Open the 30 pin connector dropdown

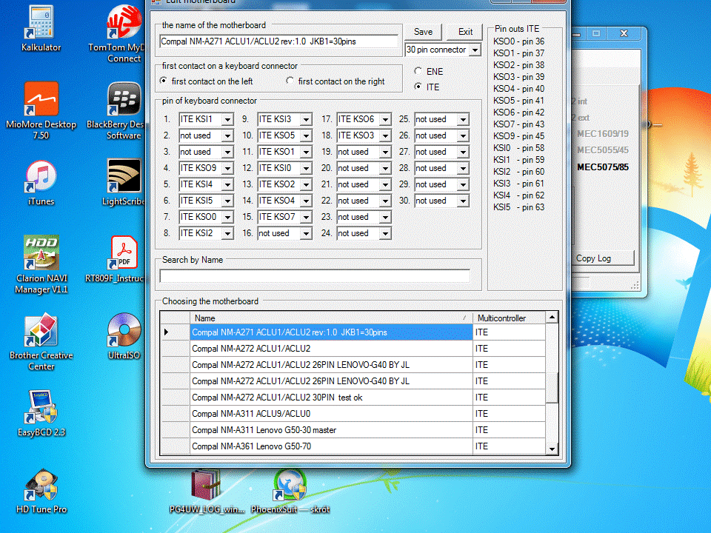click(475, 50)
